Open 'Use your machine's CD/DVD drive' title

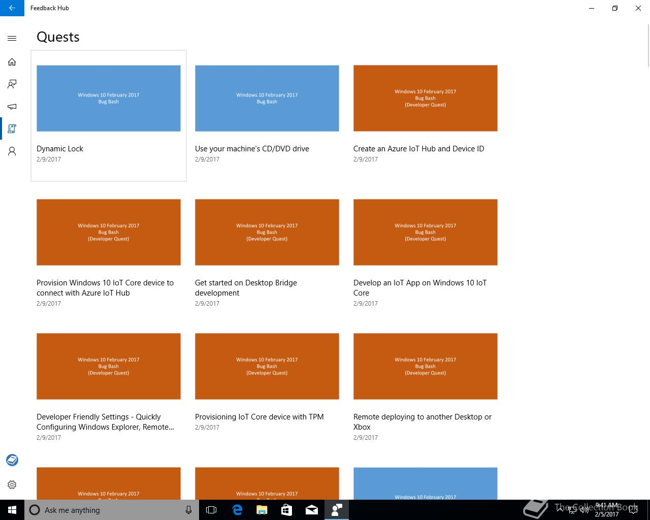point(252,149)
